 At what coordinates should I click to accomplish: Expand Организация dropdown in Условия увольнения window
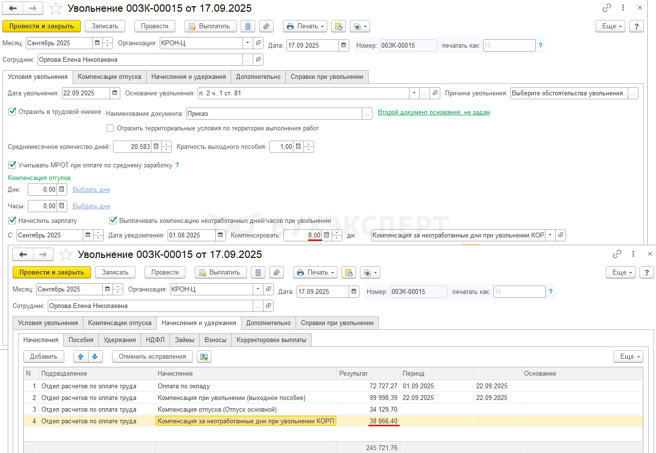point(247,43)
